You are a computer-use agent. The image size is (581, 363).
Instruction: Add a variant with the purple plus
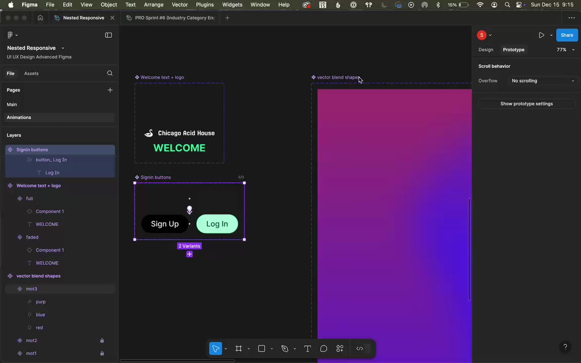coord(190,254)
